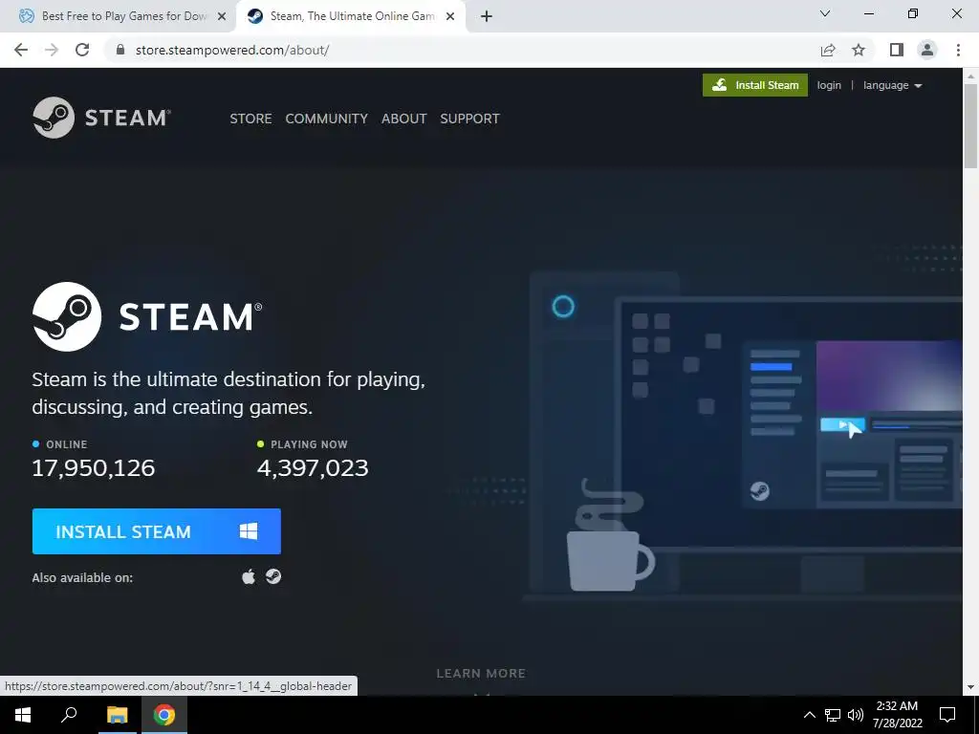
Task: Open the ABOUT page link
Action: [x=404, y=119]
